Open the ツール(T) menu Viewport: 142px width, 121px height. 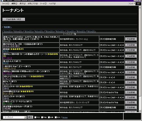pos(43,4)
